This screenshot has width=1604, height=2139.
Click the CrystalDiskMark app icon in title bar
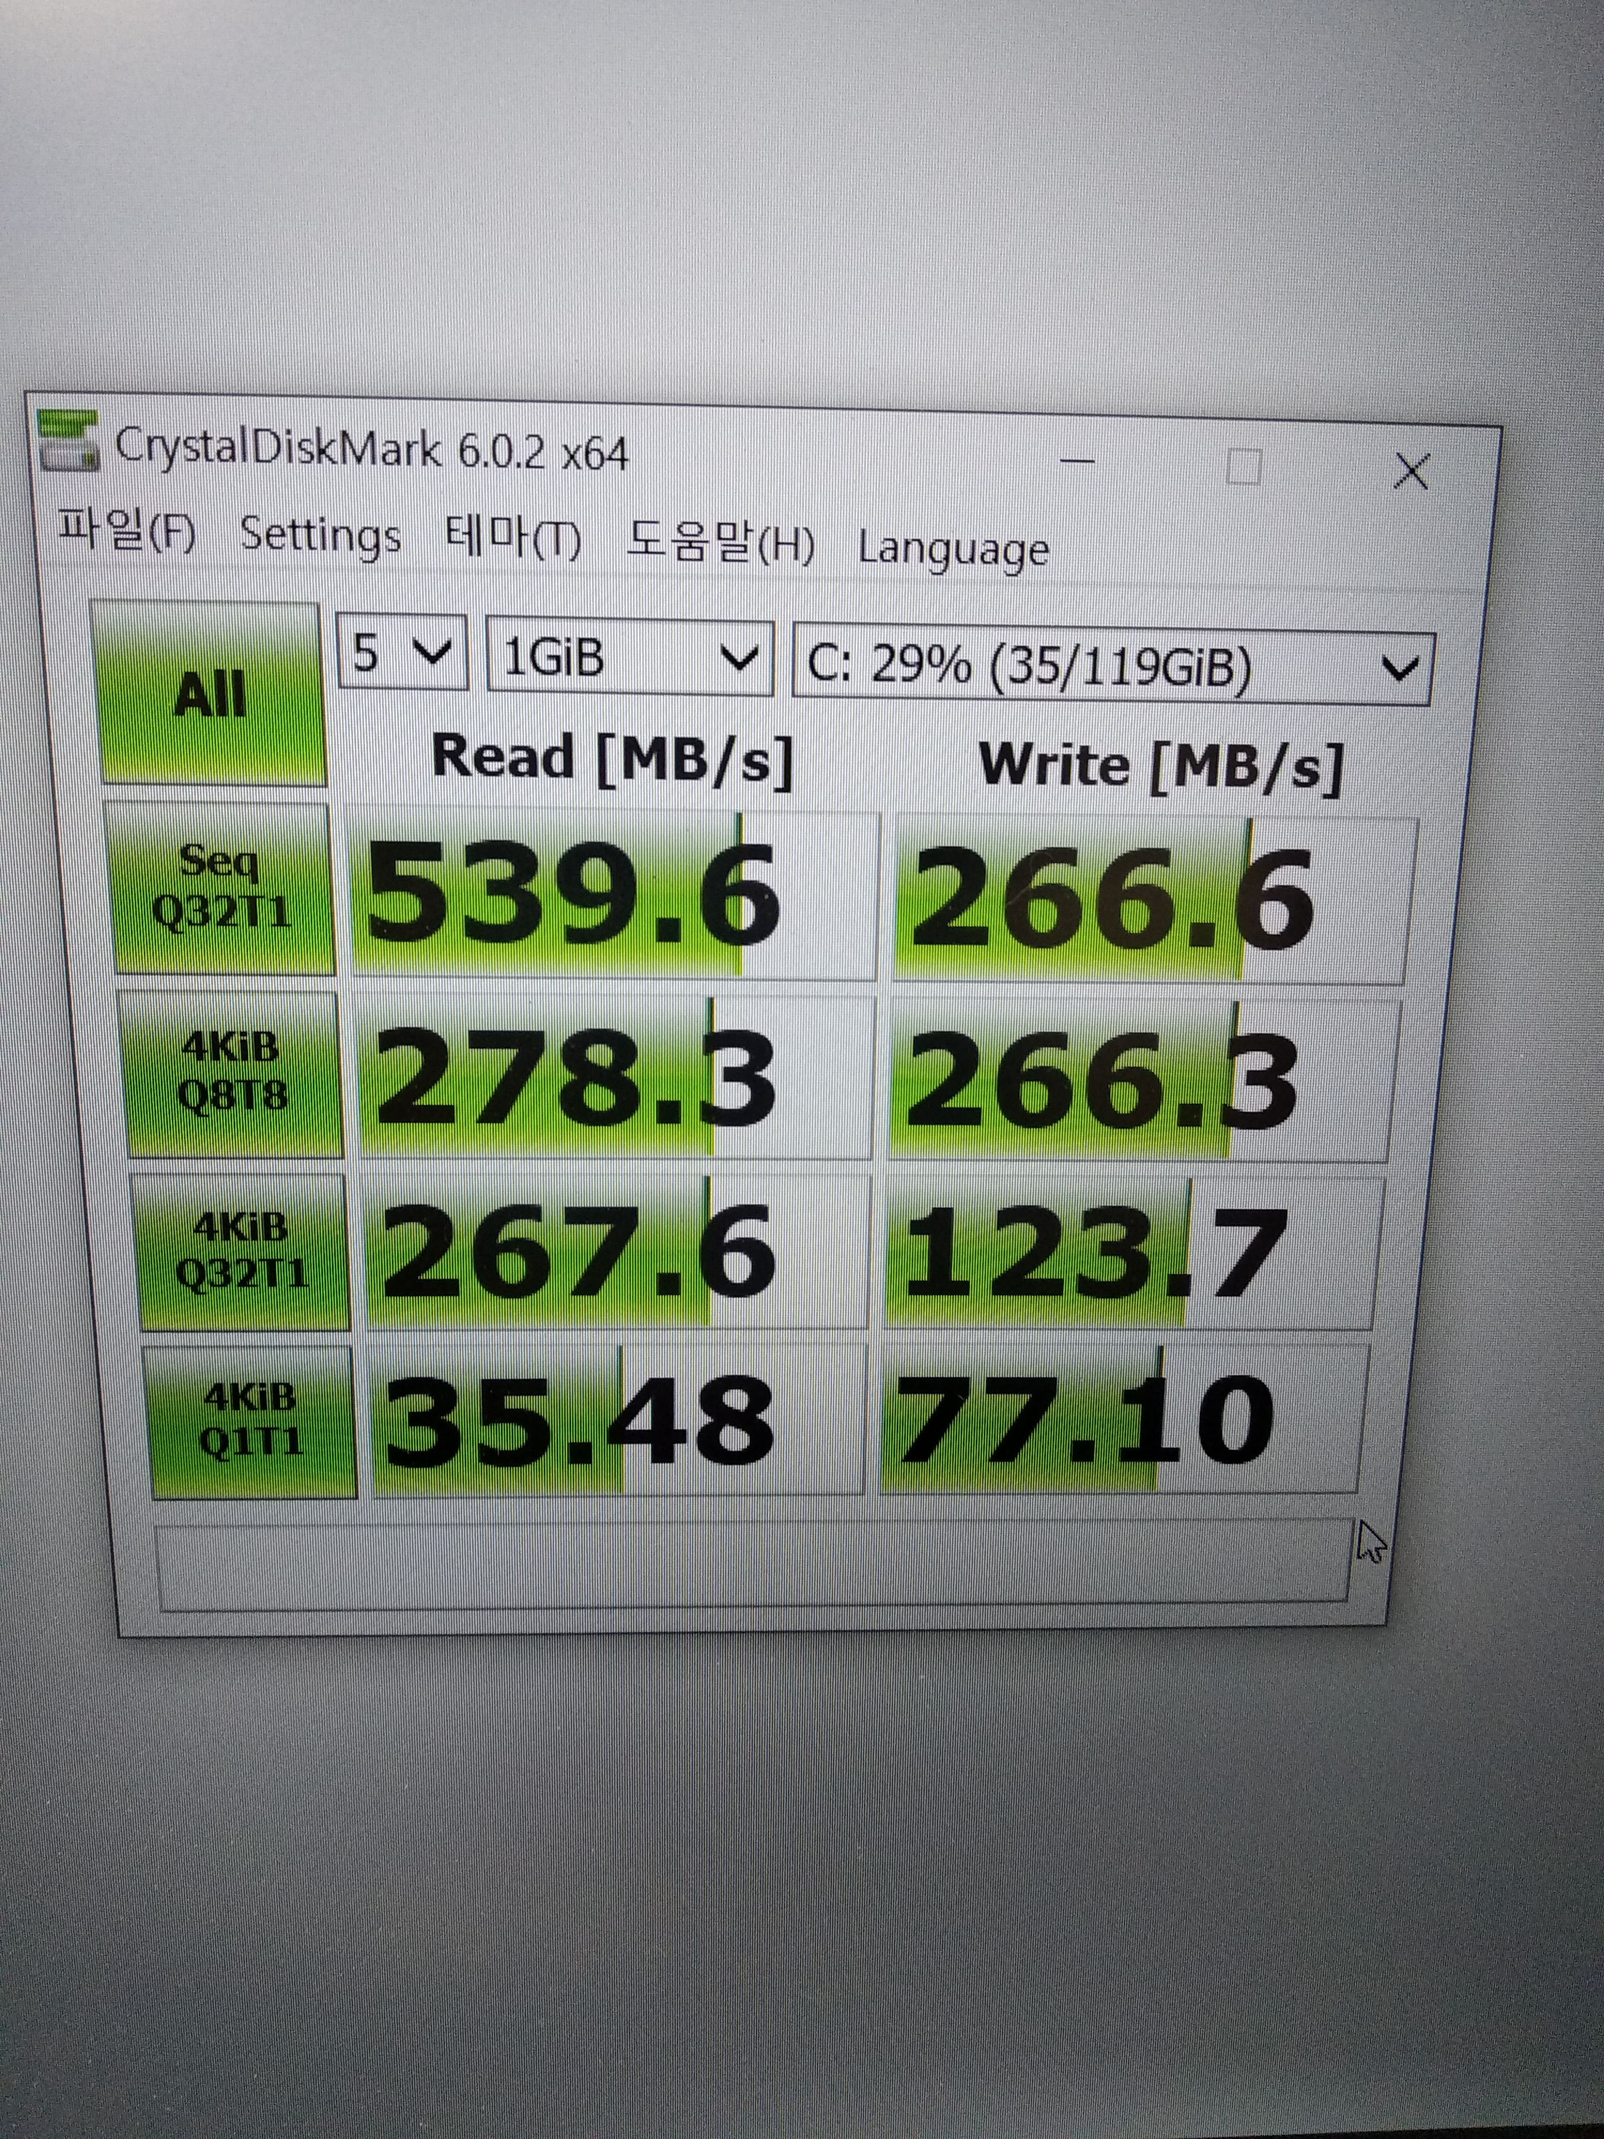coord(68,442)
